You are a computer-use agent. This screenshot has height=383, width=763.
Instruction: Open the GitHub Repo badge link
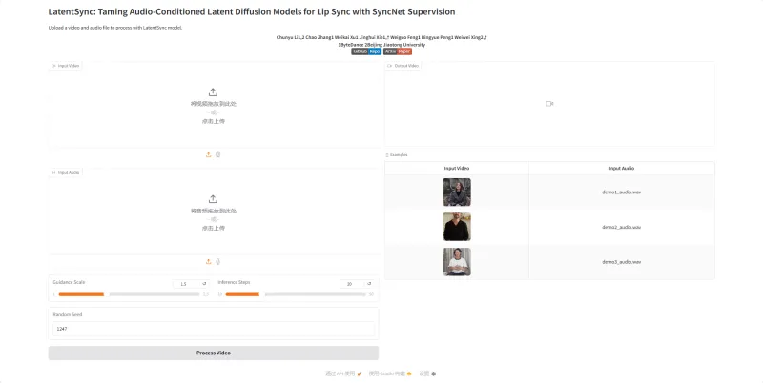[367, 50]
